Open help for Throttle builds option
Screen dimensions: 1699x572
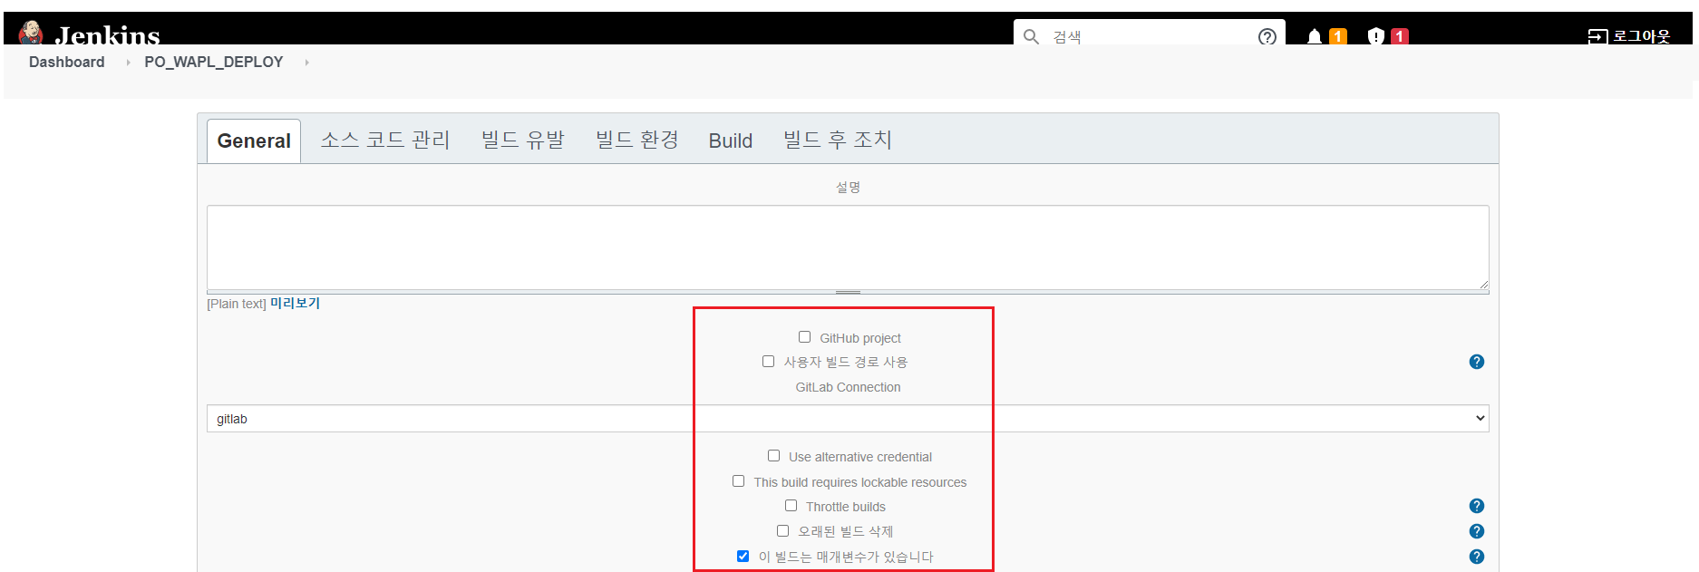click(1477, 506)
